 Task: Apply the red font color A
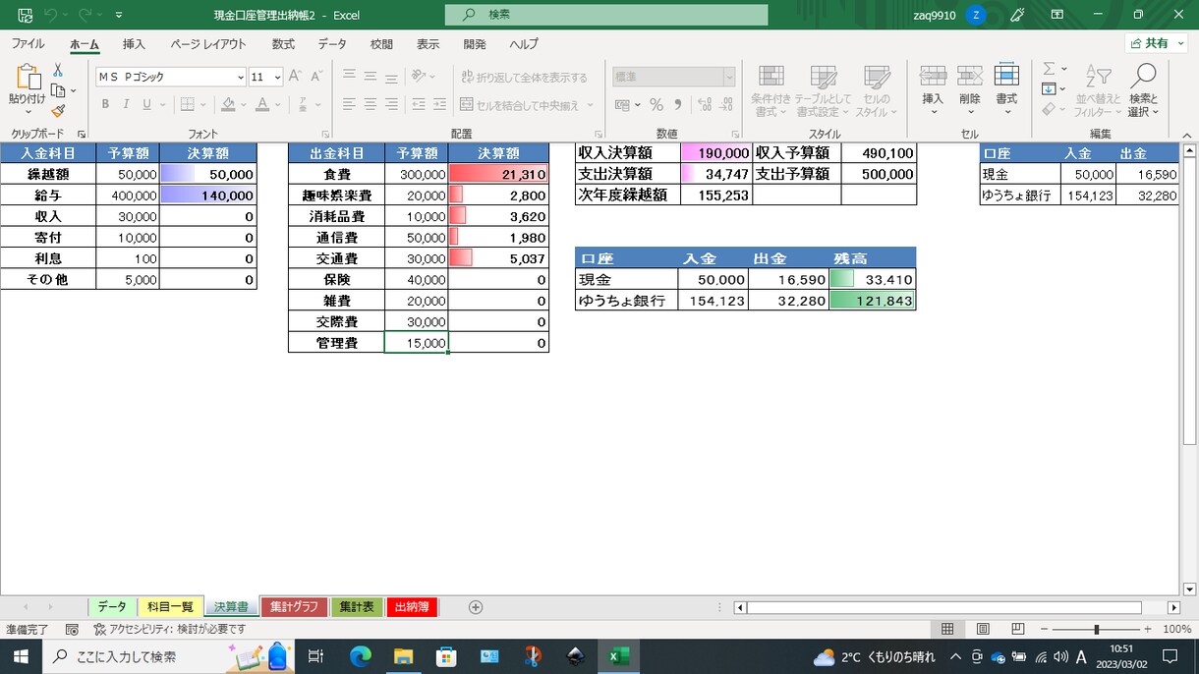[262, 104]
